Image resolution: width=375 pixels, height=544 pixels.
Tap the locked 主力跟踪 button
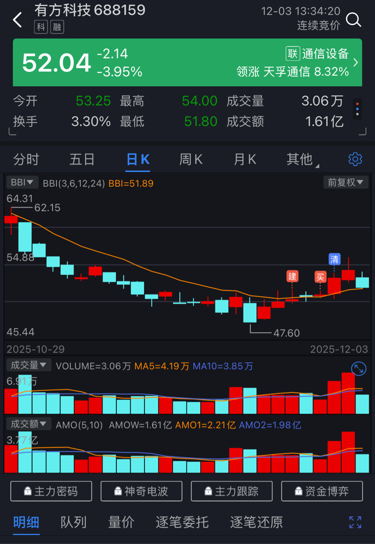[231, 491]
